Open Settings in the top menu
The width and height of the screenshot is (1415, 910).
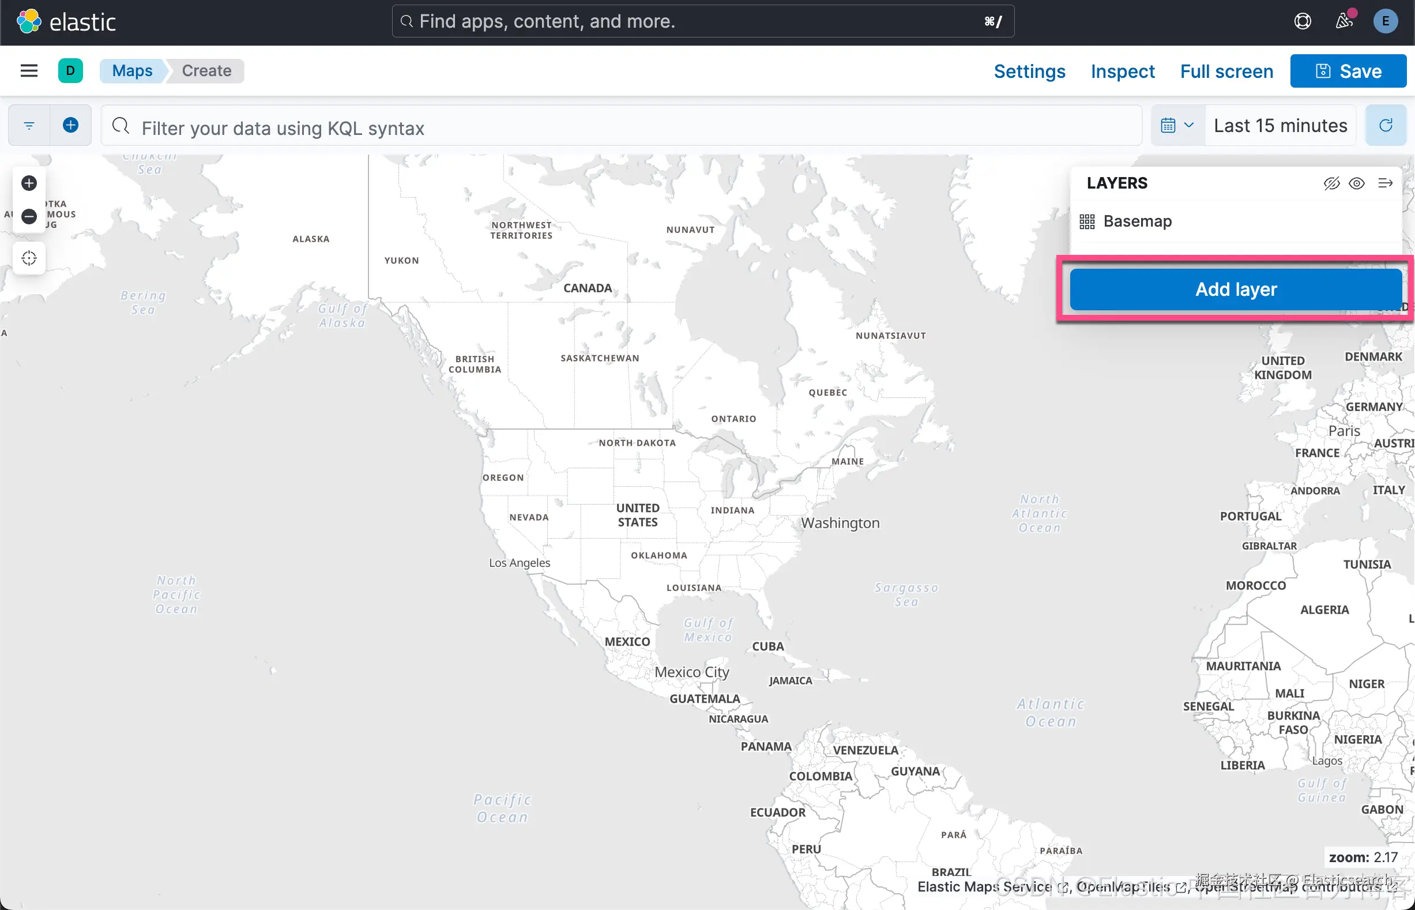point(1029,72)
